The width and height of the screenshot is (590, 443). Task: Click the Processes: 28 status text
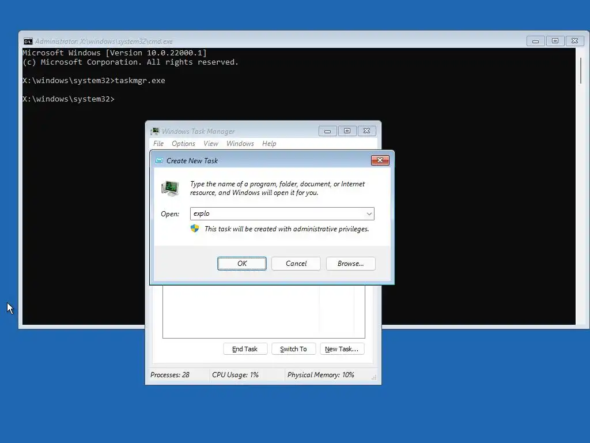coord(170,375)
